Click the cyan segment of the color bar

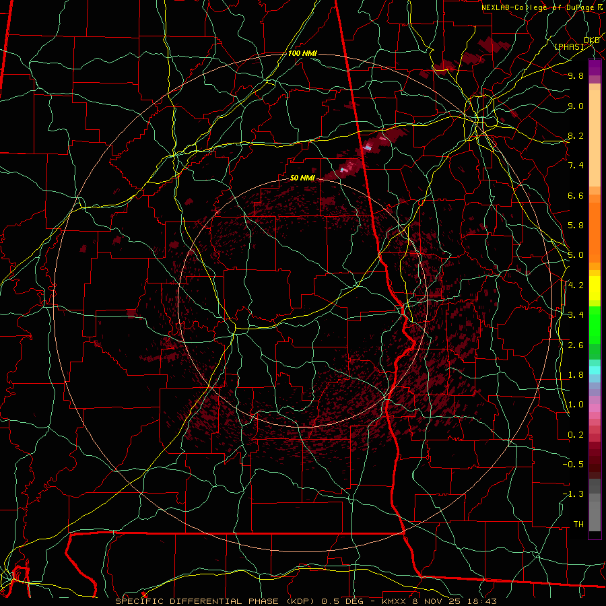click(595, 370)
